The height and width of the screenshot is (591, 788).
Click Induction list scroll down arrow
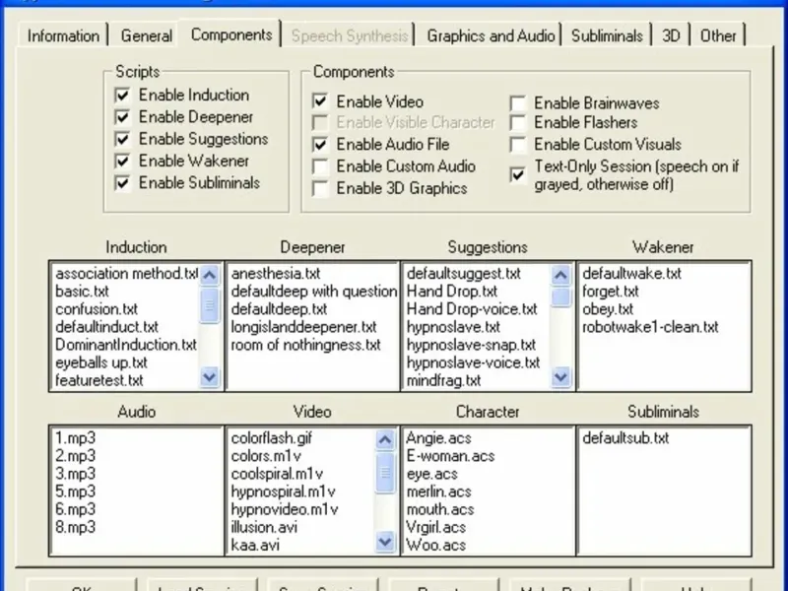click(x=210, y=377)
